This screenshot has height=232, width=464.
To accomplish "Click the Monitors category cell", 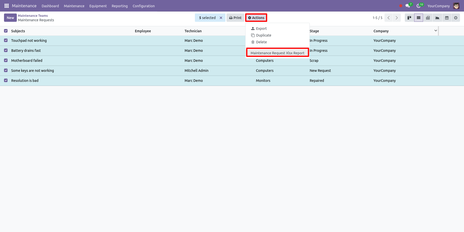I will (263, 81).
